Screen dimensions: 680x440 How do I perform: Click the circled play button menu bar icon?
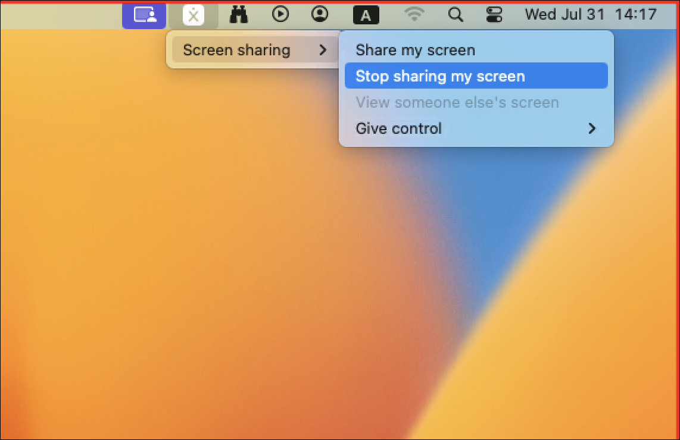coord(280,14)
